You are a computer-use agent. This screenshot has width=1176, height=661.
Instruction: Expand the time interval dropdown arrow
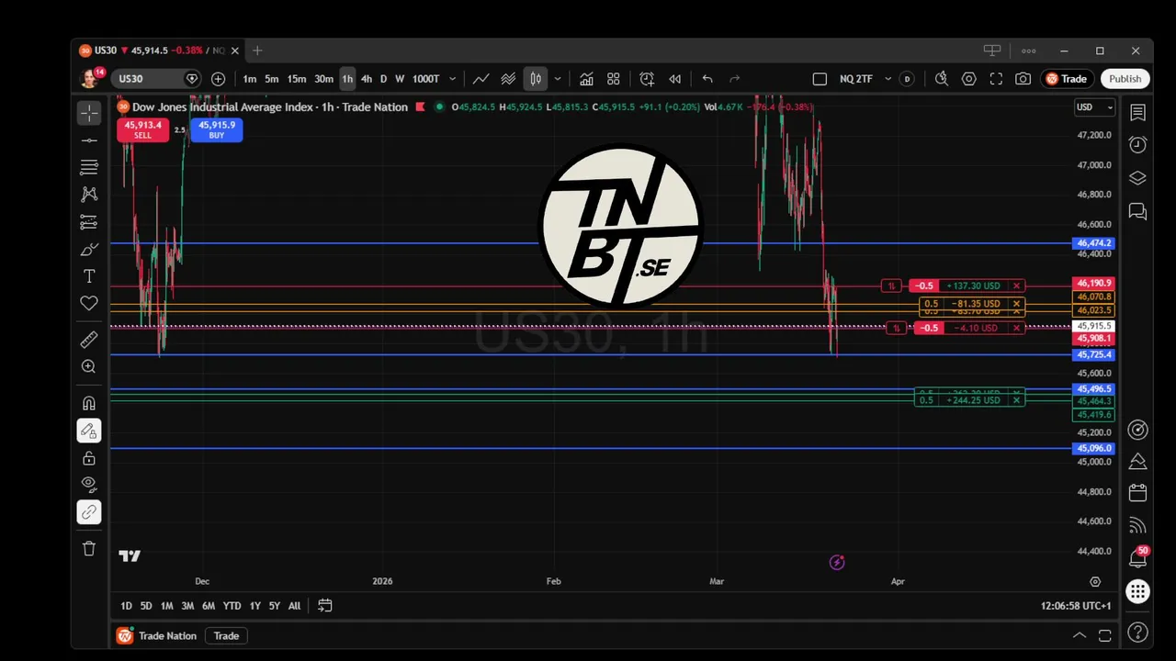[x=452, y=79]
